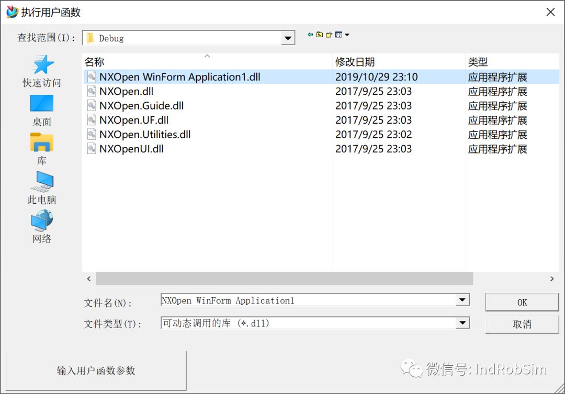Expand the 文件名 filename dropdown
This screenshot has height=394, width=565.
[462, 300]
